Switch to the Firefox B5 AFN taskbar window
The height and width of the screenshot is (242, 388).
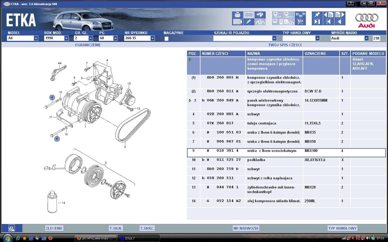click(96, 238)
